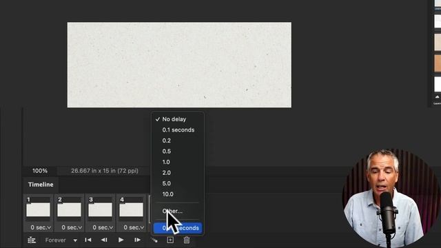The image size is (441, 248).
Task: Go to previous frame button
Action: click(x=104, y=240)
